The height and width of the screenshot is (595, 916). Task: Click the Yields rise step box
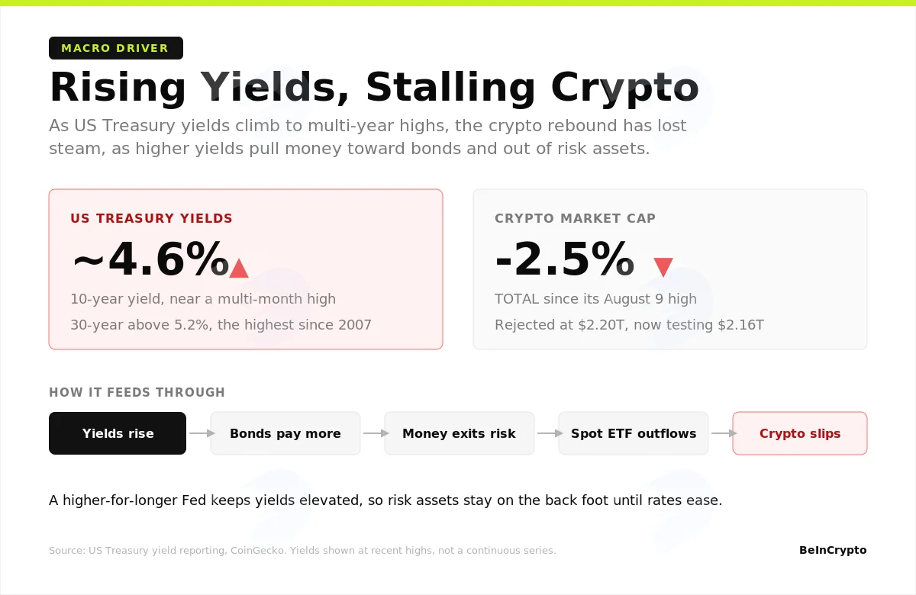pos(118,433)
